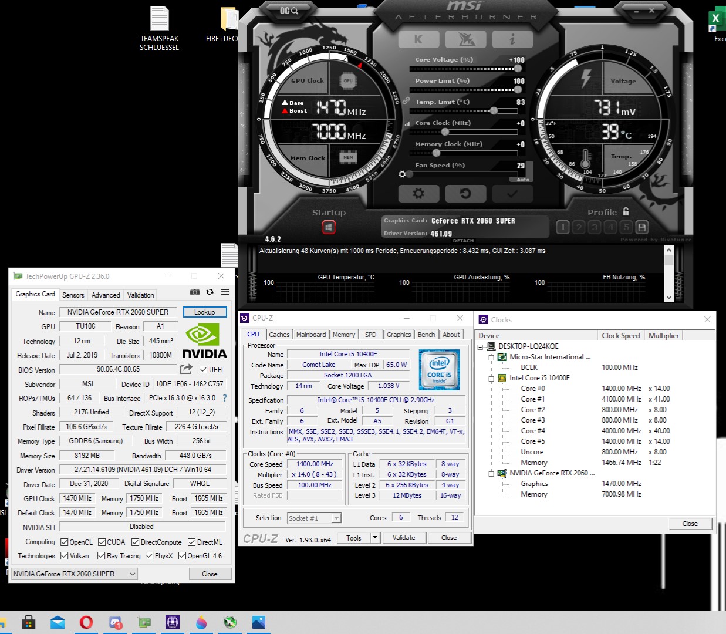Open the CPU-Z socket selection dropdown
The image size is (726, 634).
pyautogui.click(x=314, y=518)
